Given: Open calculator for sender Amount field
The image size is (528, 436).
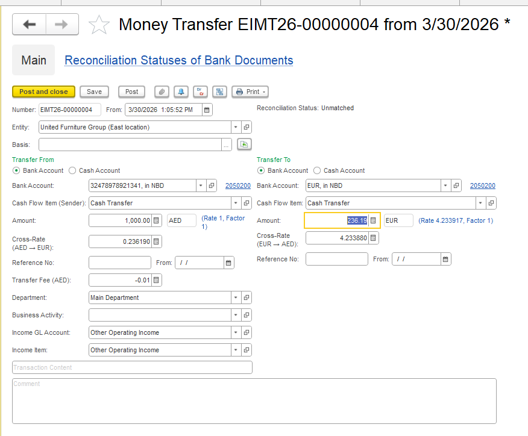Looking at the screenshot, I should (156, 221).
